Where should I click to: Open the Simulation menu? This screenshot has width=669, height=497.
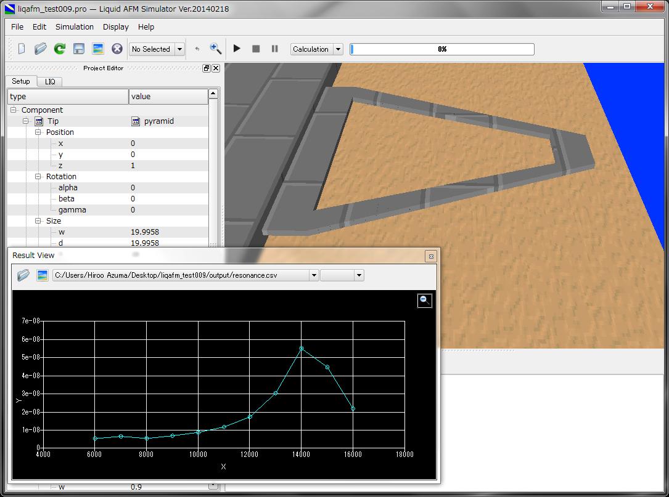(x=75, y=27)
